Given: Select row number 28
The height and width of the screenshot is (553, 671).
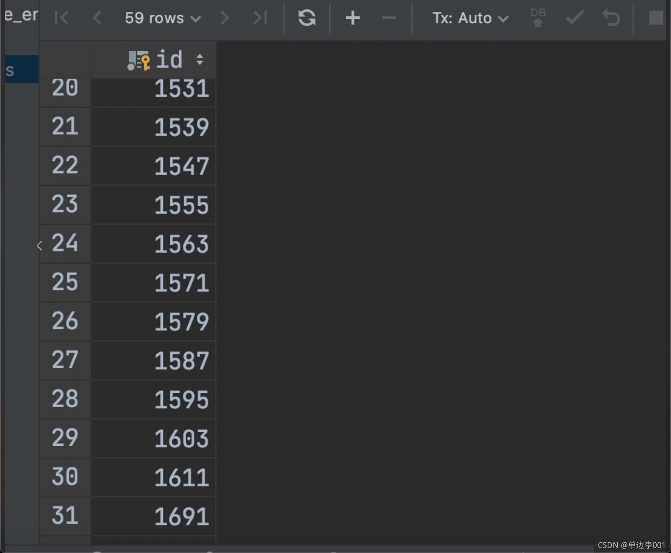Looking at the screenshot, I should [x=65, y=399].
